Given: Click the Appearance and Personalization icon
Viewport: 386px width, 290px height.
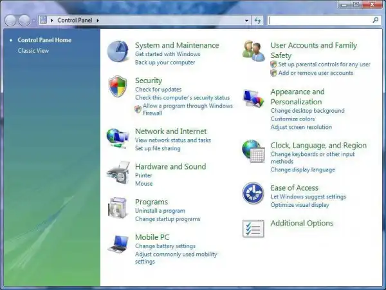Looking at the screenshot, I should pyautogui.click(x=253, y=99).
